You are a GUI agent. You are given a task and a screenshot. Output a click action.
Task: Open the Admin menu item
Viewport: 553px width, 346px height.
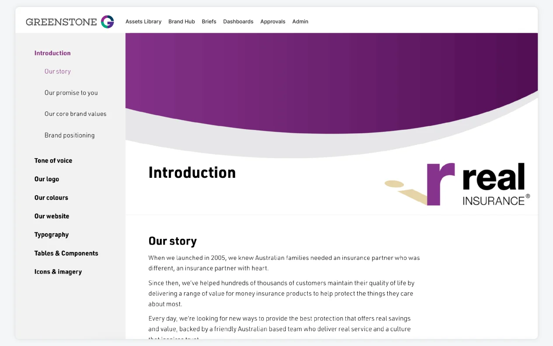[300, 21]
